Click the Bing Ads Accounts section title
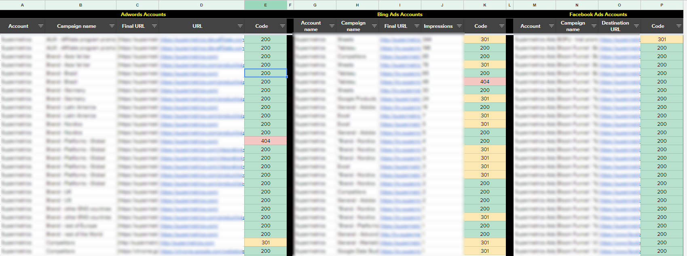This screenshot has height=256, width=687. coord(400,15)
